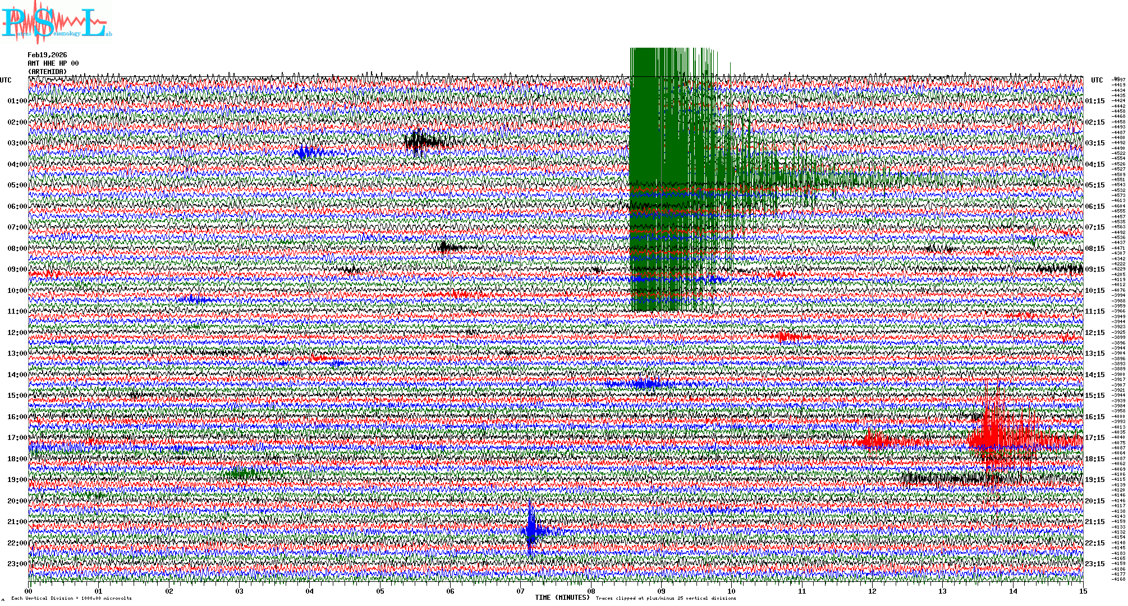The width and height of the screenshot is (1128, 606).
Task: Click the 23:15 time label on right axis
Action: 1094,564
